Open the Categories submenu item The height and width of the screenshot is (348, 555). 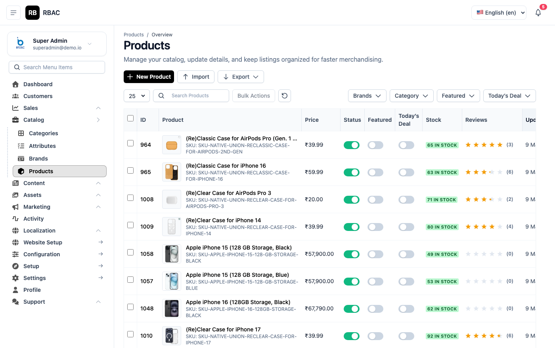tap(59, 133)
